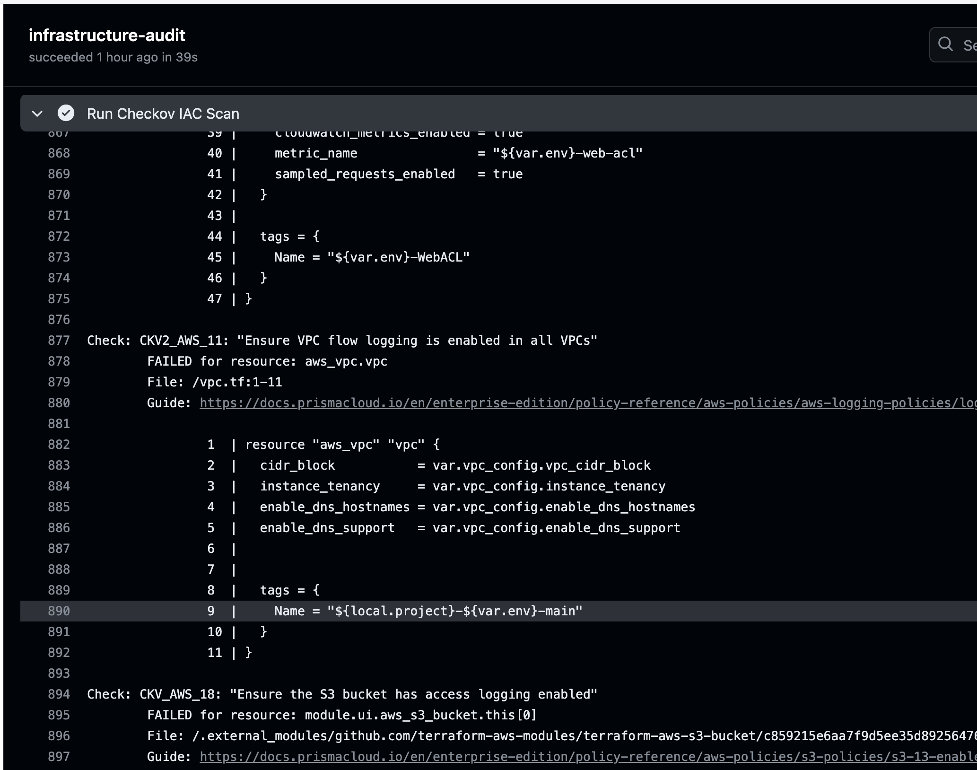Click the CKV_AWS_18 check line text
This screenshot has width=977, height=770.
[341, 694]
